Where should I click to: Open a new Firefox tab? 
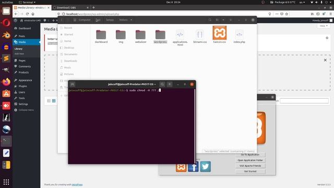93,7
